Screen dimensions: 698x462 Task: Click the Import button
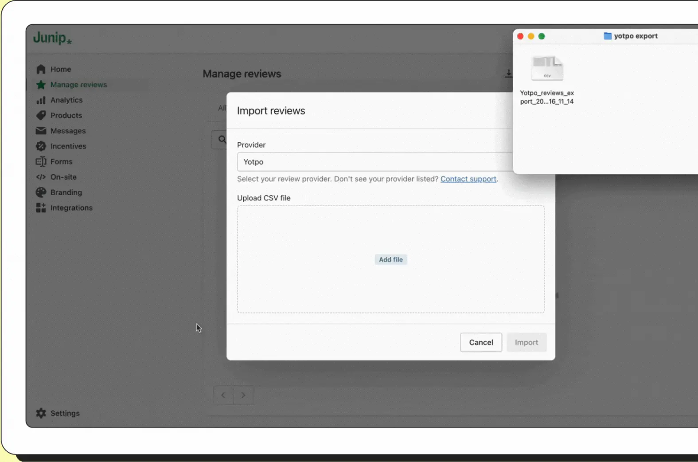coord(526,342)
